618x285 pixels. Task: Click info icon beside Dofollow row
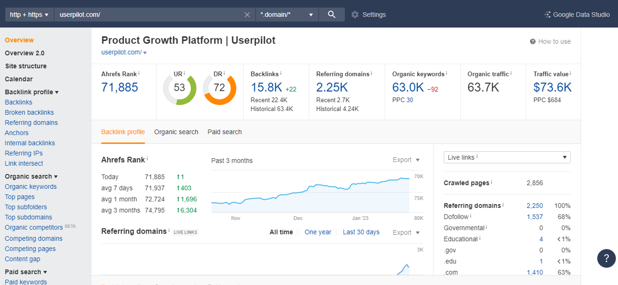(x=471, y=216)
